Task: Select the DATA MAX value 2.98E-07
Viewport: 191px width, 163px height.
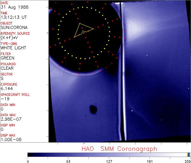Action: tap(10, 119)
